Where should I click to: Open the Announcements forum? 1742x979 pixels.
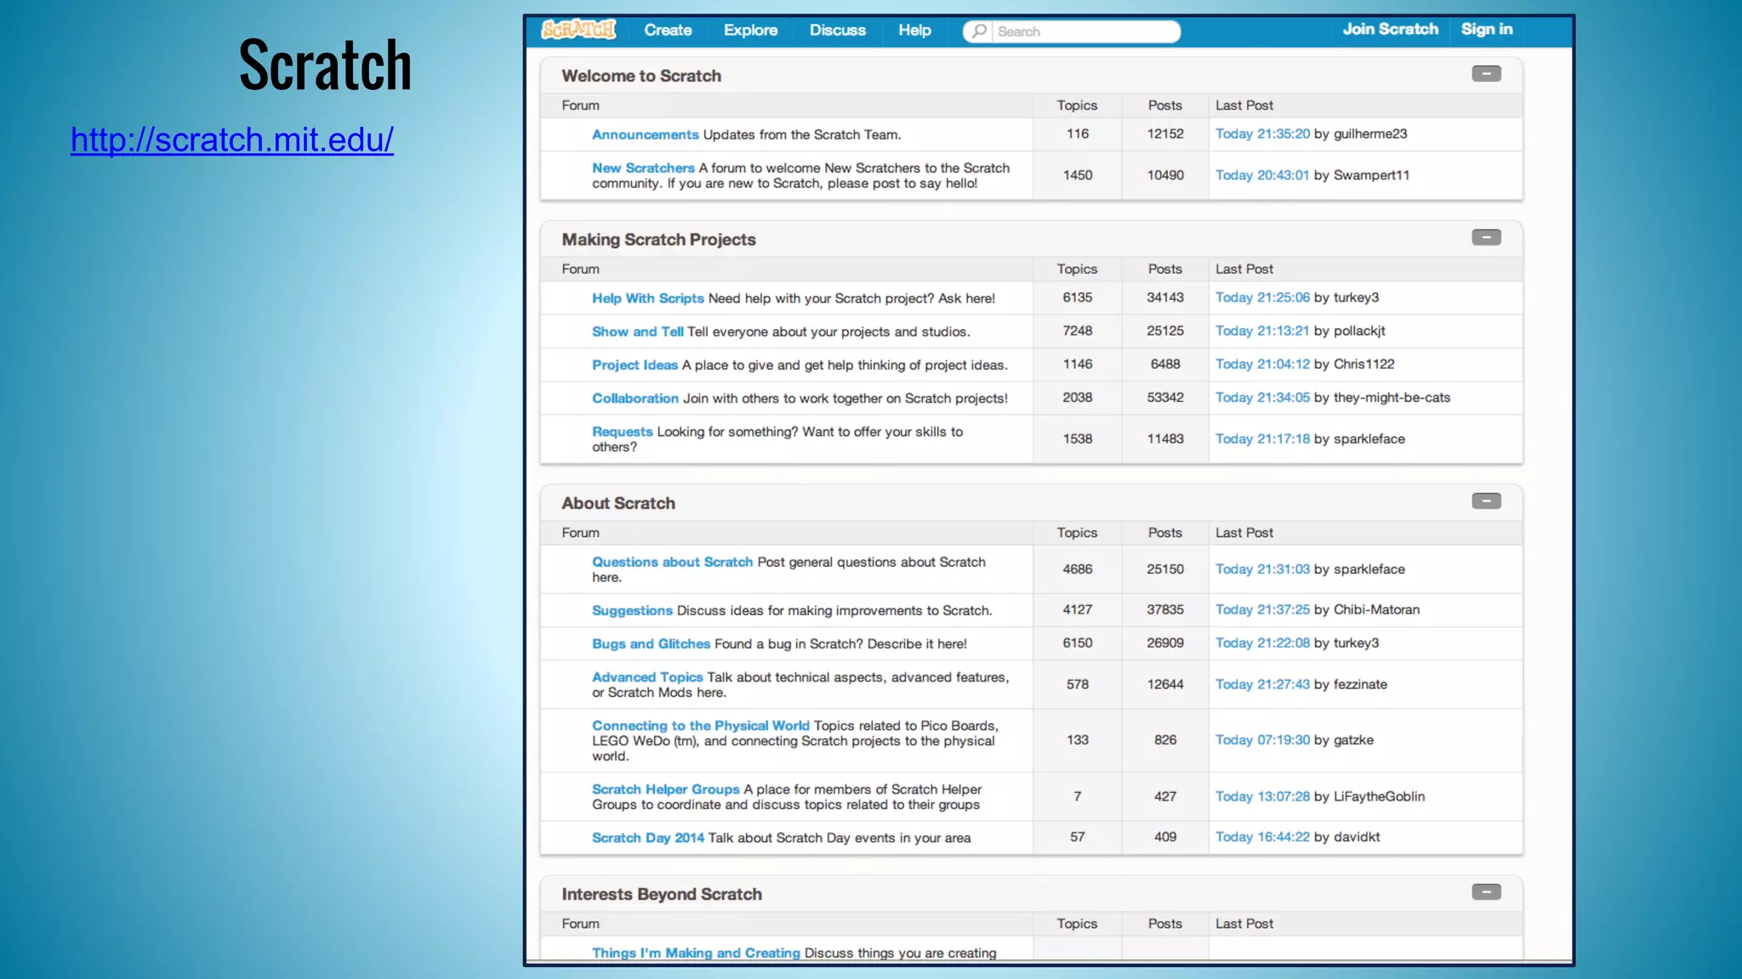coord(645,134)
